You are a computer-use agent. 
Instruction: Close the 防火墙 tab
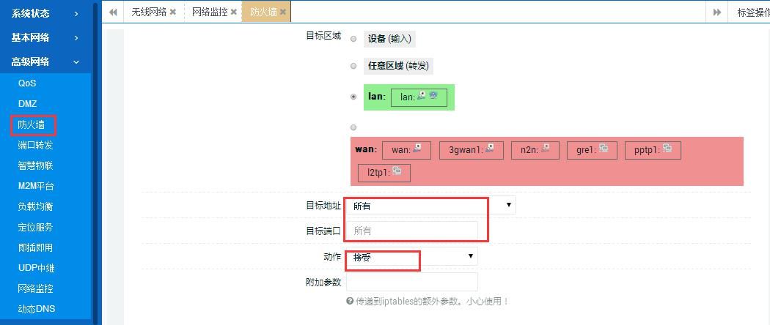coord(284,12)
